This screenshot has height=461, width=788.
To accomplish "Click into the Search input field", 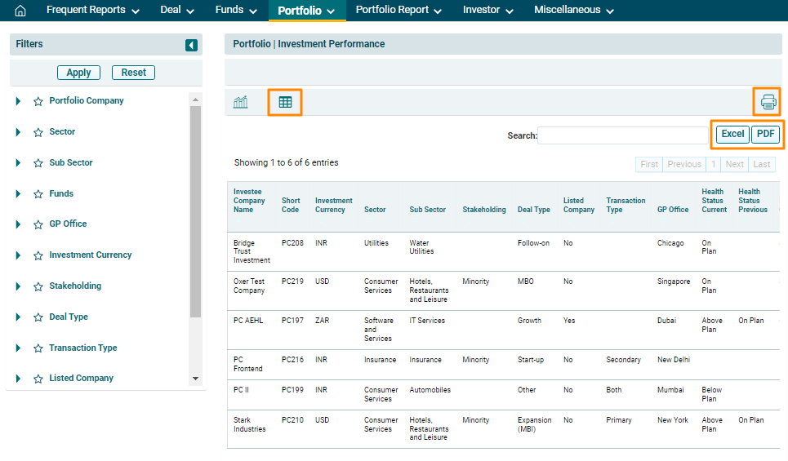I will (x=623, y=135).
